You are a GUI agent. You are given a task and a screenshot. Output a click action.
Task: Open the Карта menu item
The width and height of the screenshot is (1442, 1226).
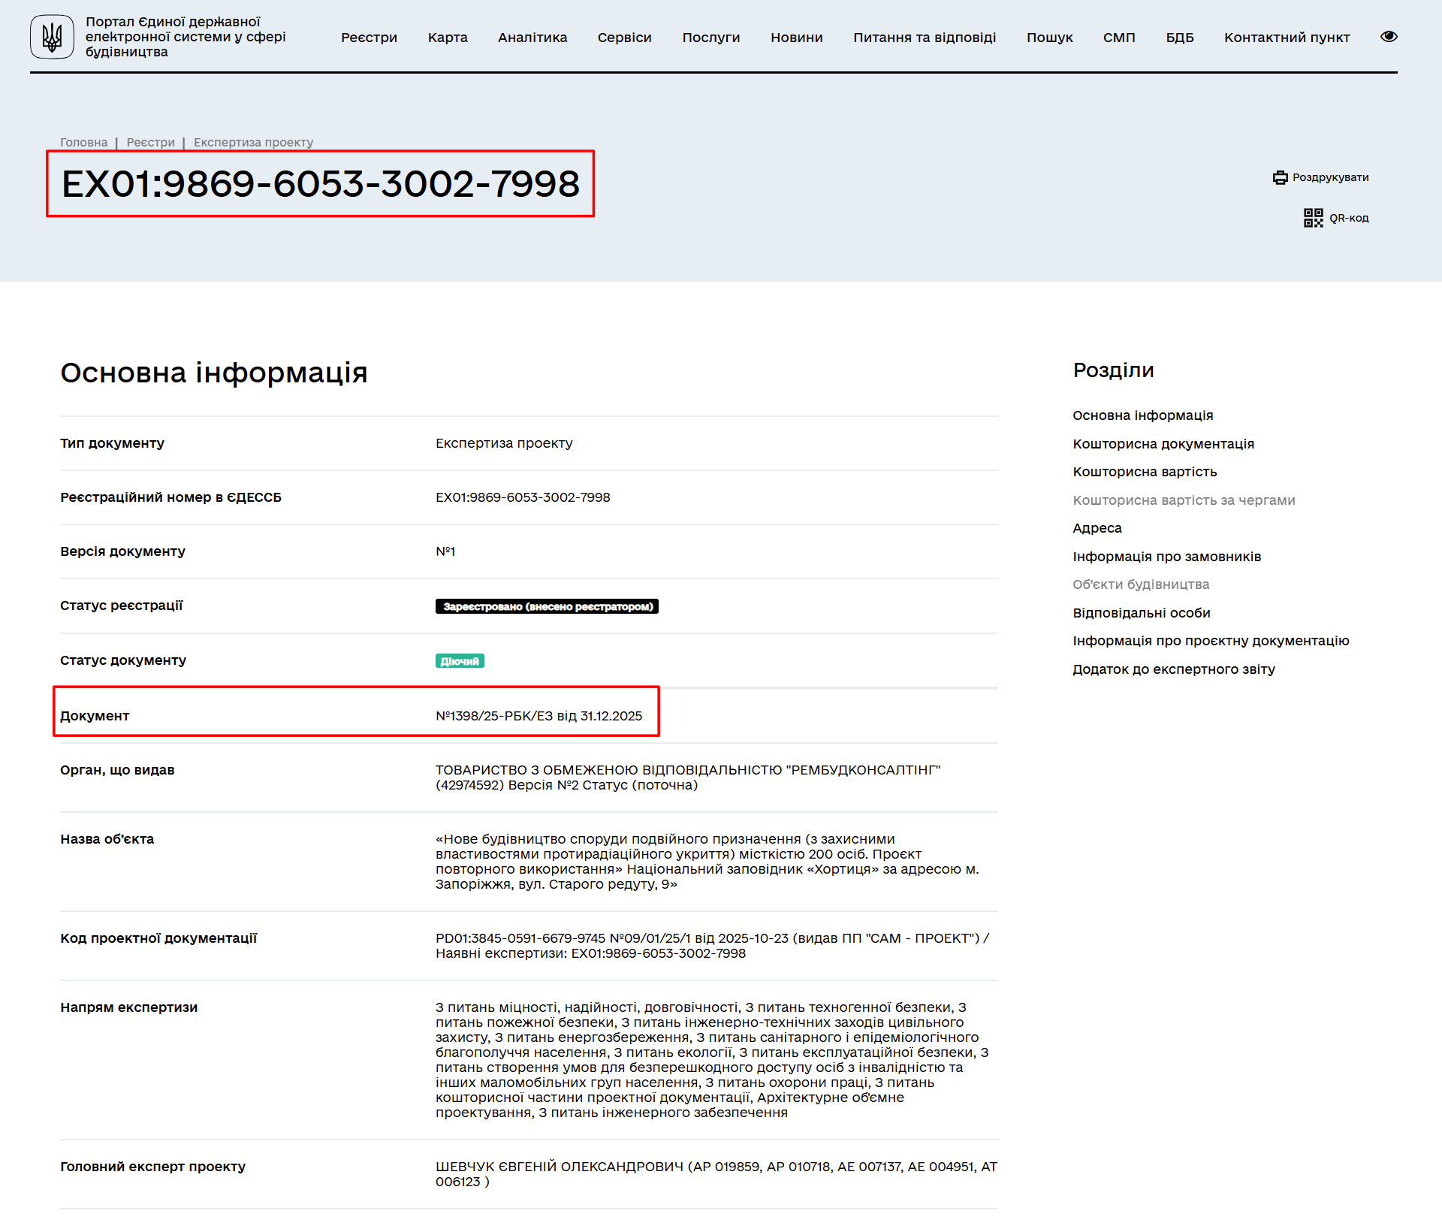[x=448, y=38]
